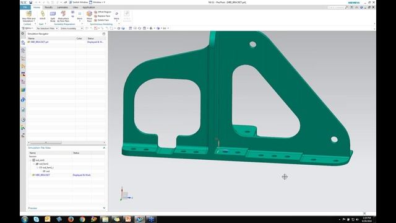Open the Simulation Navigator sidebar tab
The width and height of the screenshot is (396, 223).
coord(23,43)
